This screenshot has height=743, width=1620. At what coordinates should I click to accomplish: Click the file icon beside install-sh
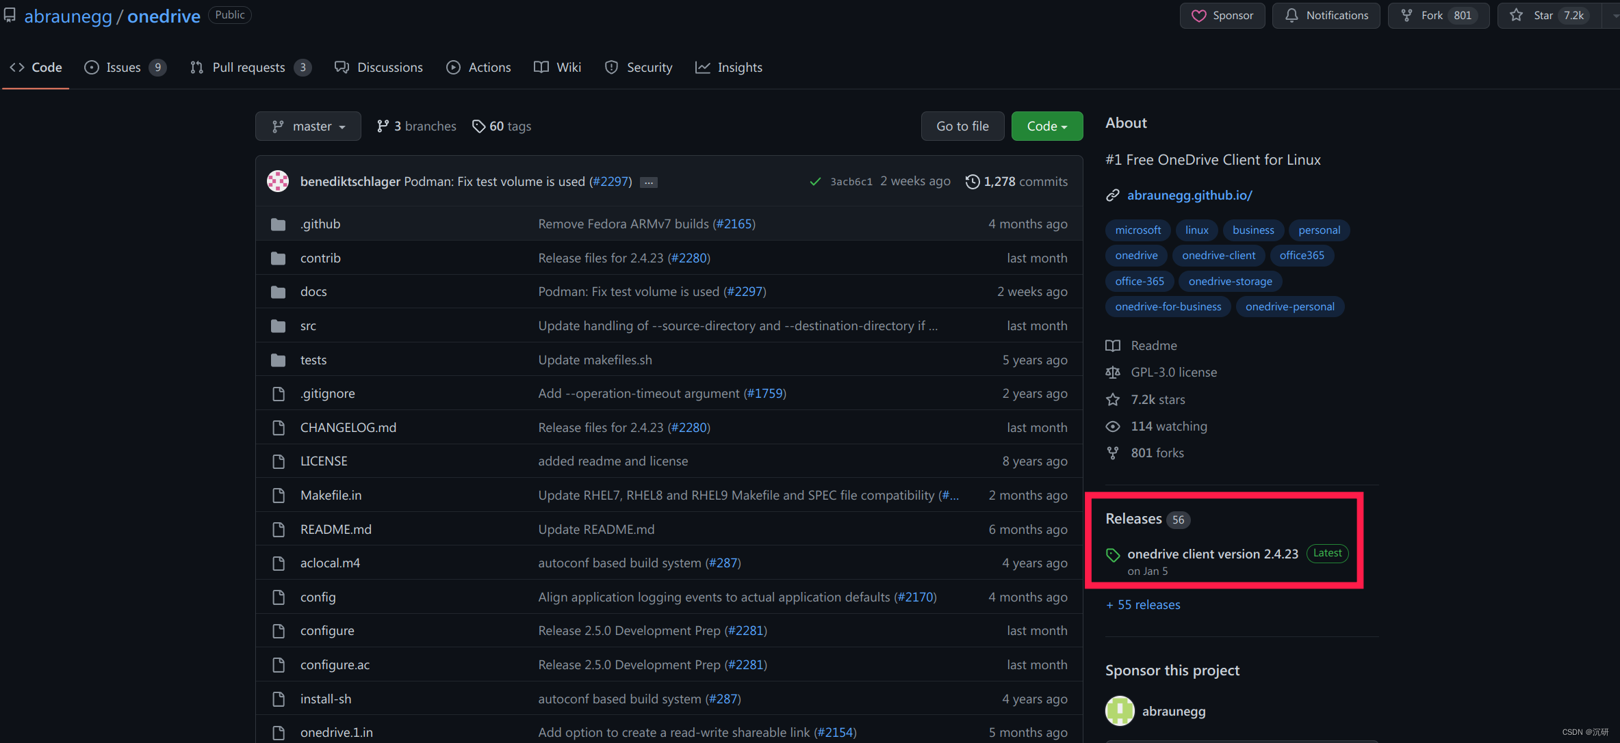pyautogui.click(x=278, y=699)
